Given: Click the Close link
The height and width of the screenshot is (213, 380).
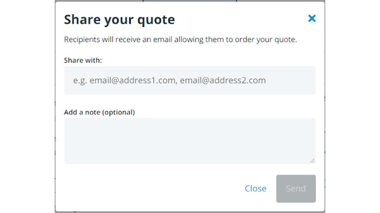Looking at the screenshot, I should pos(255,189).
